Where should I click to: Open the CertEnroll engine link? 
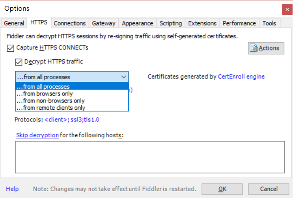241,77
